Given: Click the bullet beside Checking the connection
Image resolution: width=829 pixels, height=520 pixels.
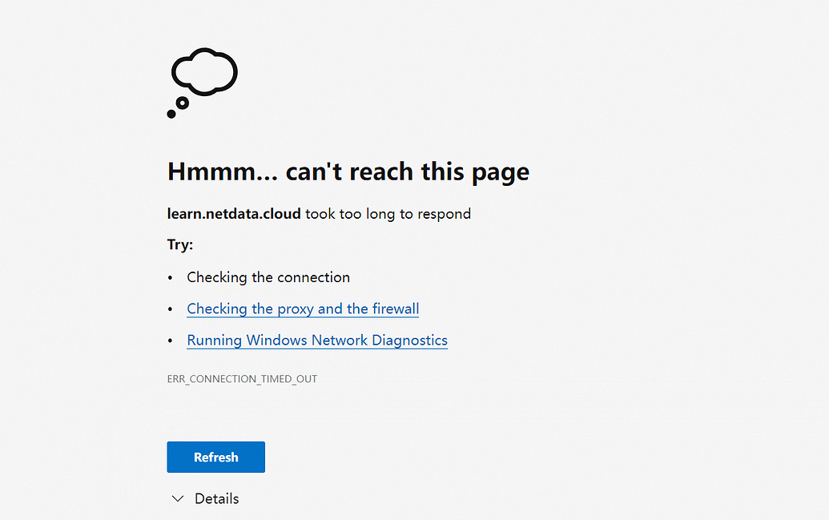Looking at the screenshot, I should [x=171, y=278].
